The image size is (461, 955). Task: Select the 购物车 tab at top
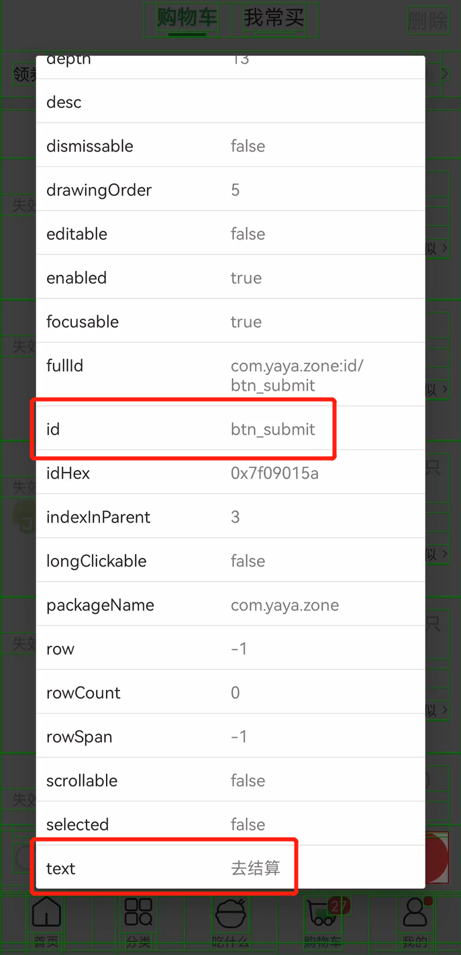point(187,18)
